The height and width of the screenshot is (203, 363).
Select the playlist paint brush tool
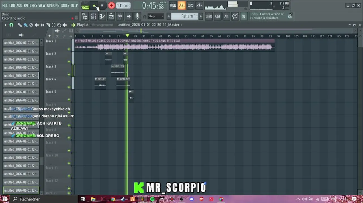tap(25, 25)
